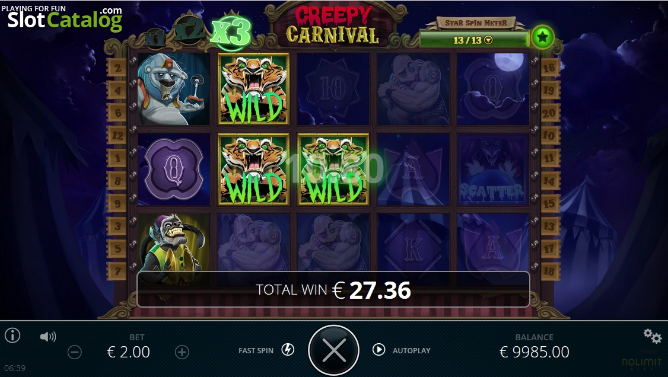This screenshot has height=377, width=668.
Task: Mute the game sound
Action: [47, 337]
